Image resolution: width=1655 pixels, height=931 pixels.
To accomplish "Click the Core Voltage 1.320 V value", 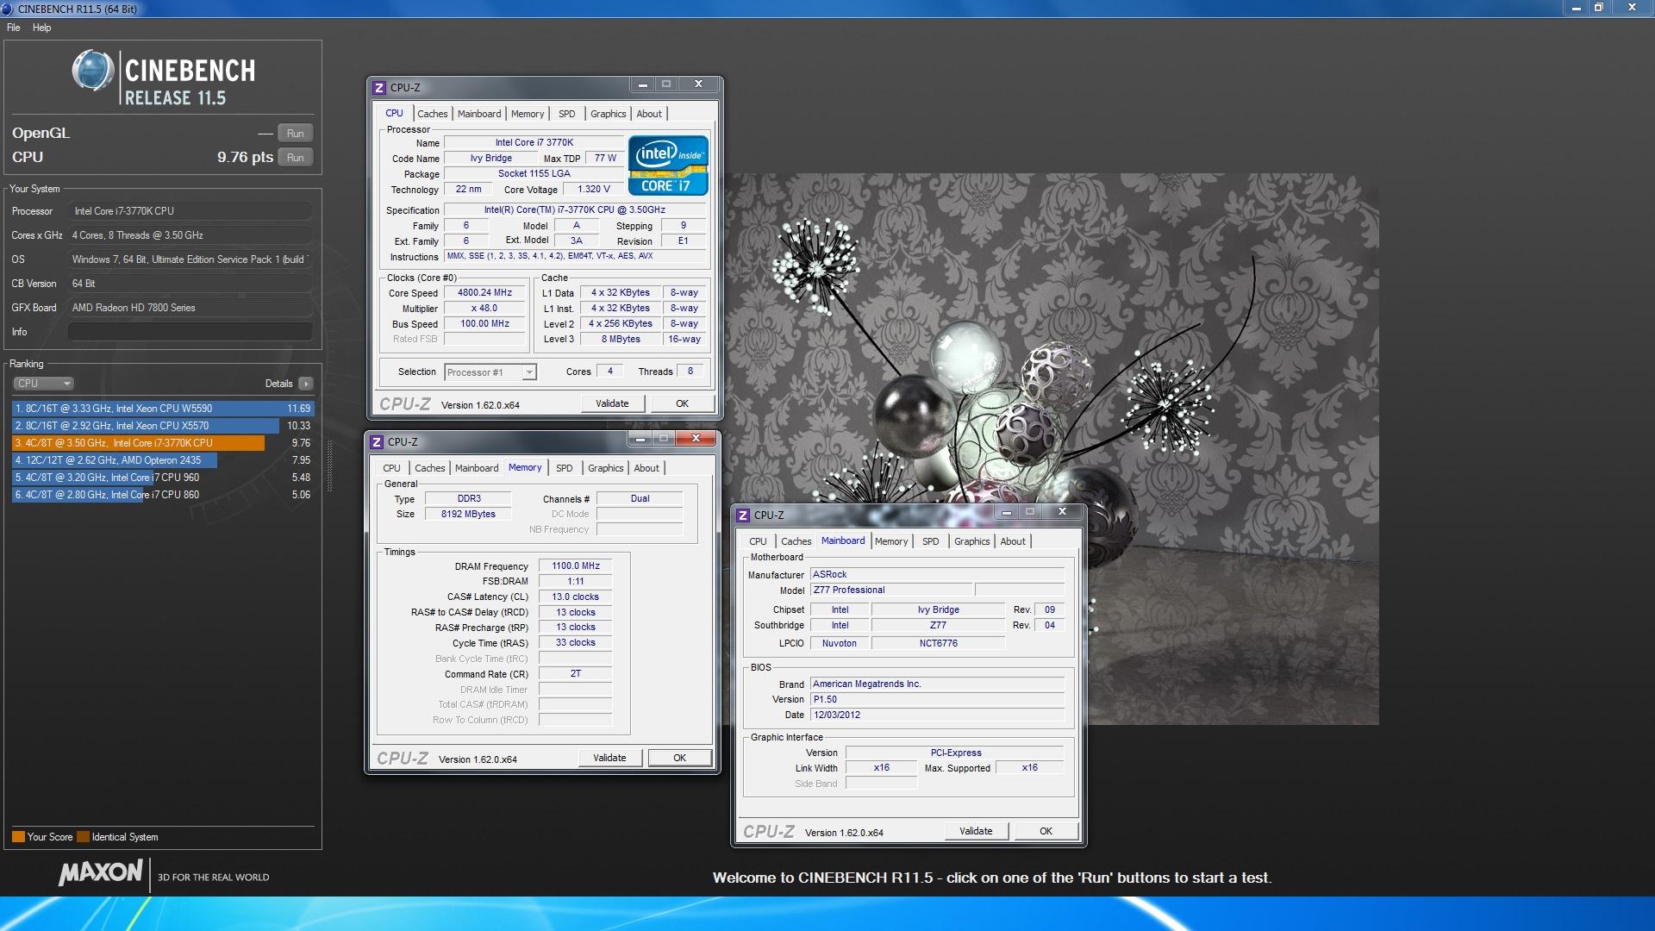I will pyautogui.click(x=594, y=190).
